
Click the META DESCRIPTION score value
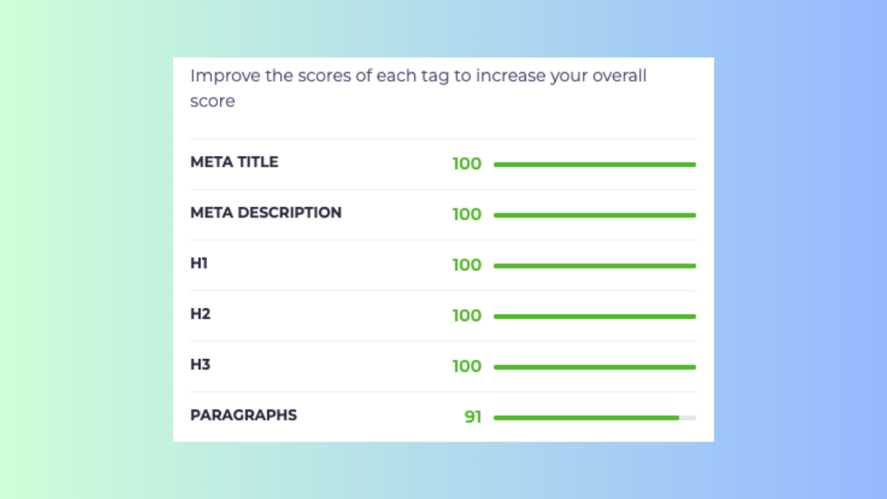point(467,215)
